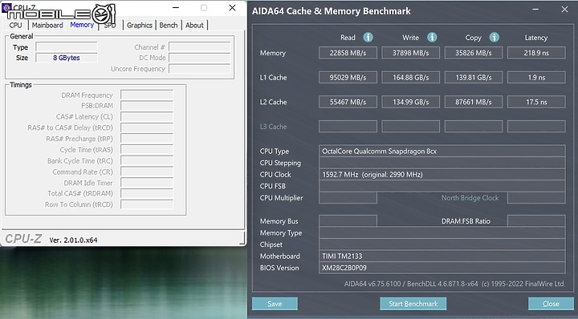Click the CPU Type field showing Snapdragon 8cx
This screenshot has width=578, height=319.
tap(442, 151)
